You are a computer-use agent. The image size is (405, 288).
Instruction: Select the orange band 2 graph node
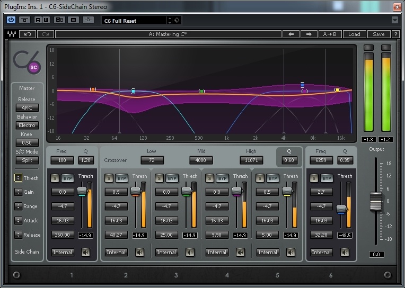[93, 89]
